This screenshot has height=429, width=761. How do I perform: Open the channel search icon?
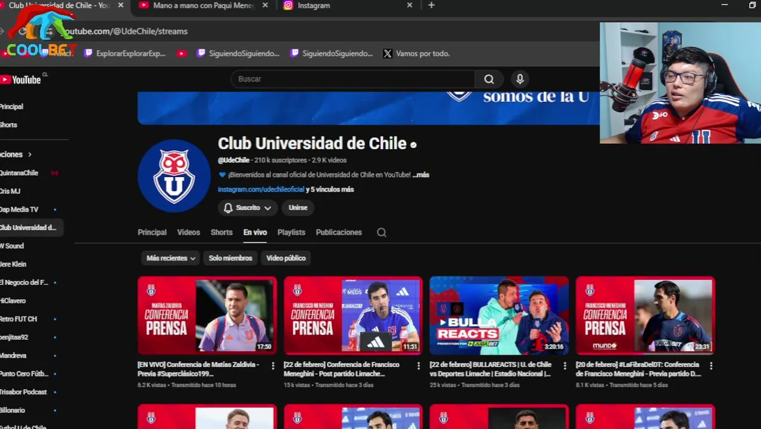tap(382, 232)
